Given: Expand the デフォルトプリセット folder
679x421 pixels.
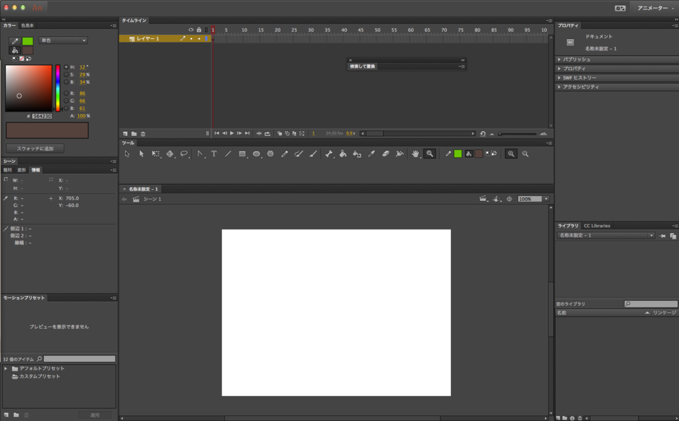Looking at the screenshot, I should (5, 369).
